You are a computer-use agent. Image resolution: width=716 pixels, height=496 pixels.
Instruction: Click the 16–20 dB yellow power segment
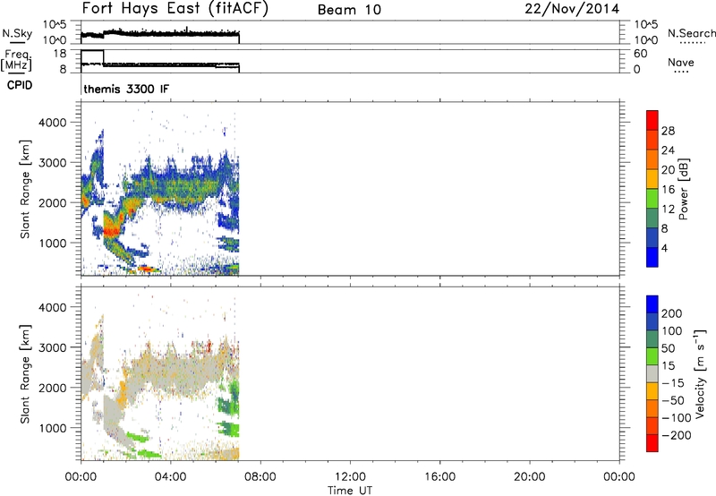[x=652, y=179]
